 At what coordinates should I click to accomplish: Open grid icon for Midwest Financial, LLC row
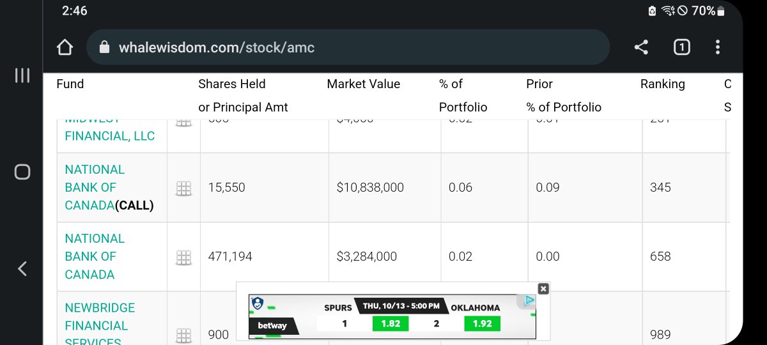[183, 123]
